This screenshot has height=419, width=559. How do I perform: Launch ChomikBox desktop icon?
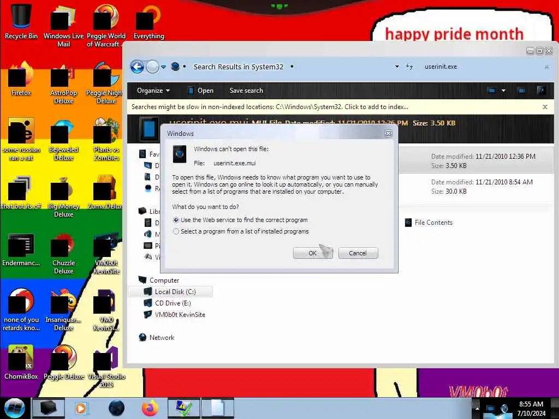click(x=21, y=362)
